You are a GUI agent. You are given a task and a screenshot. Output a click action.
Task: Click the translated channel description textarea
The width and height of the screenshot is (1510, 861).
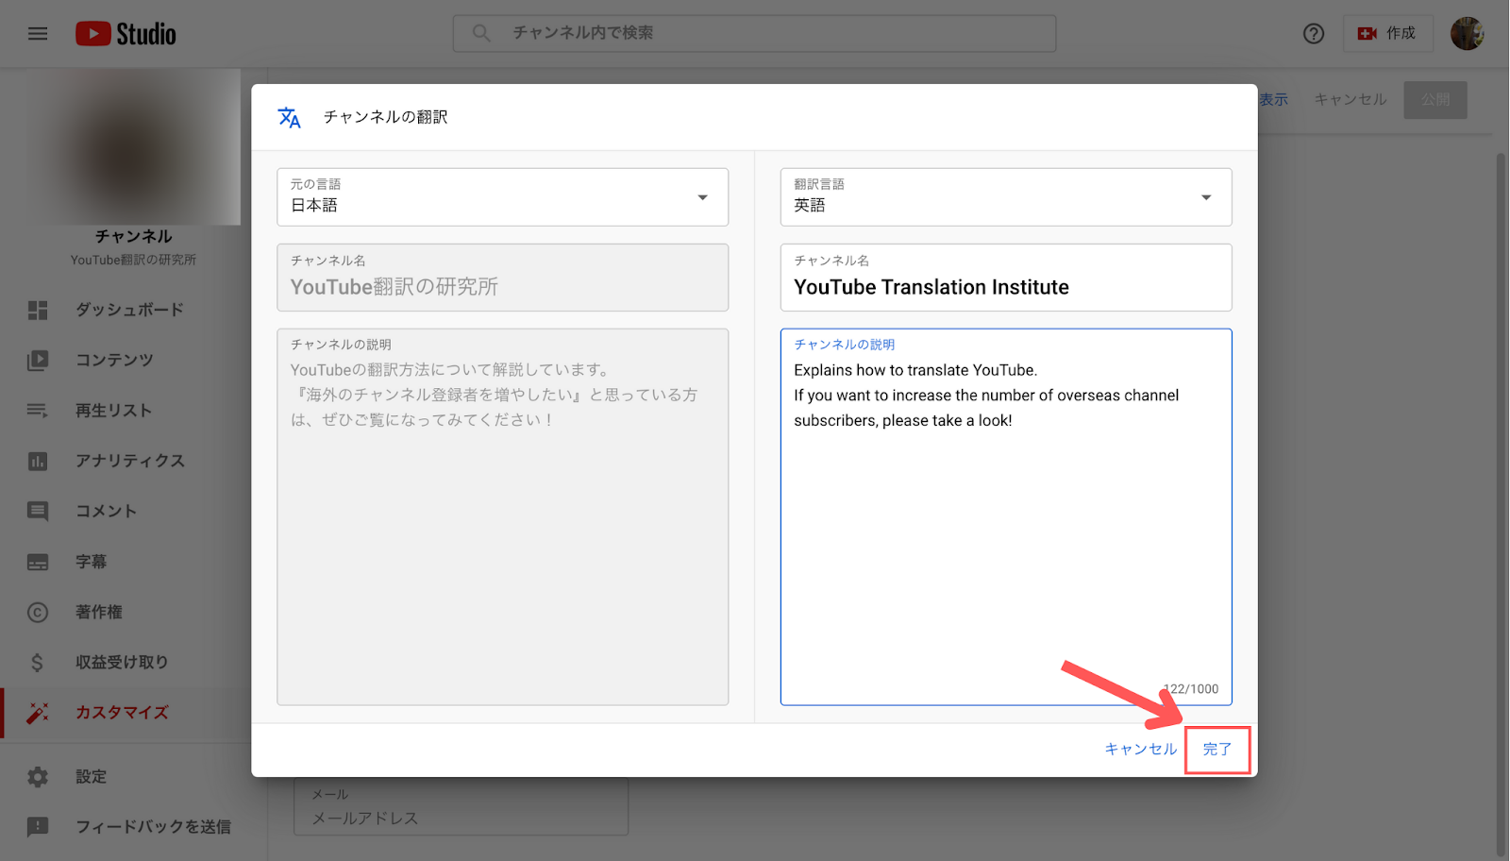[x=1006, y=516]
